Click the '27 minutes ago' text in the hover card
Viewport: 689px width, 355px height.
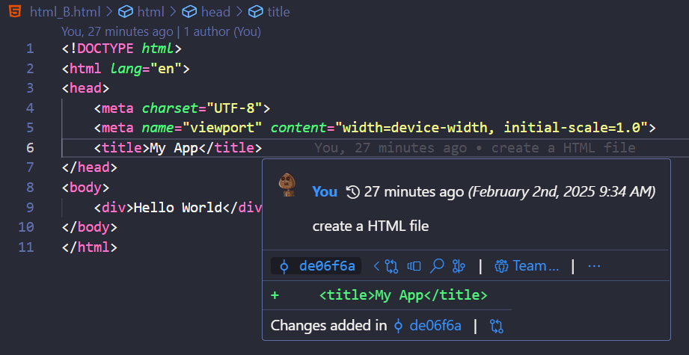pos(414,192)
